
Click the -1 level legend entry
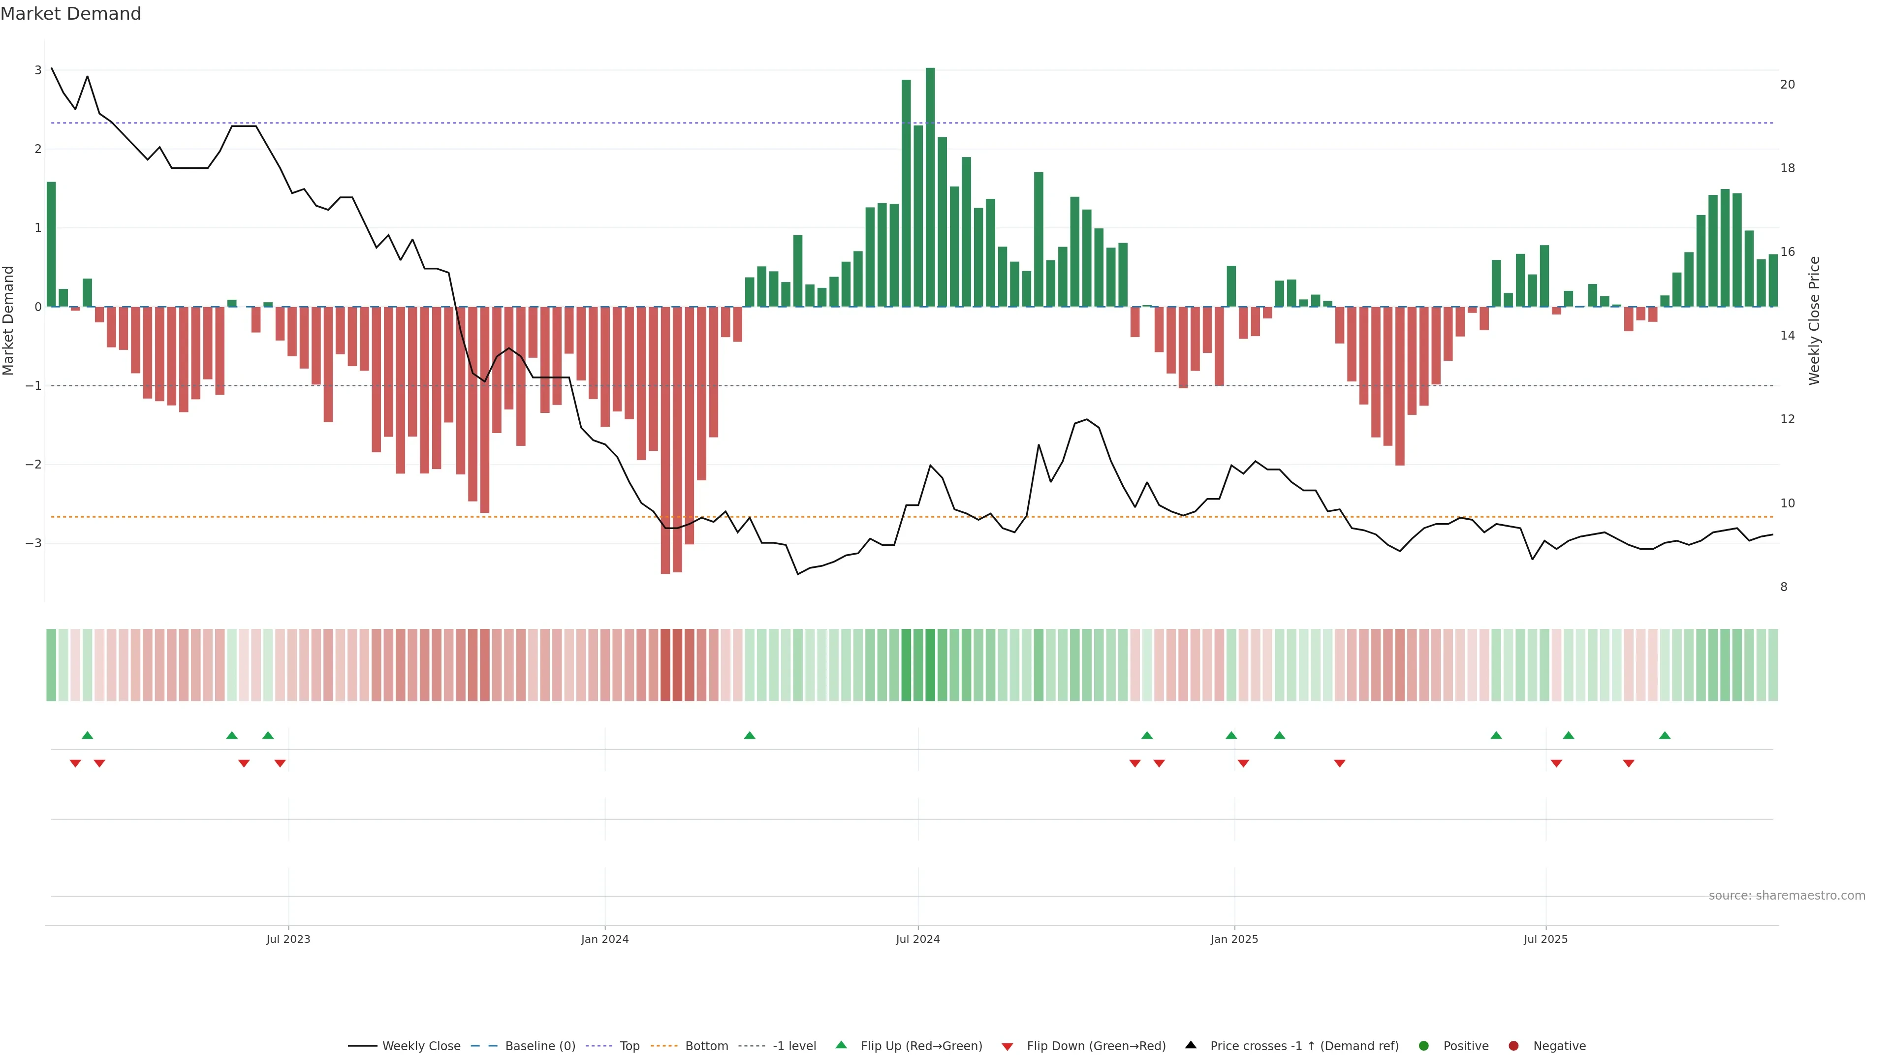794,1046
